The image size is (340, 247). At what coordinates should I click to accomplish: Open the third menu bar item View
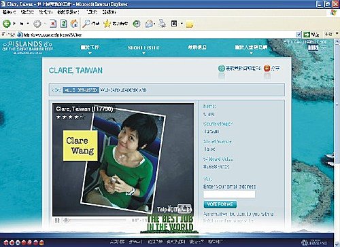coord(46,12)
